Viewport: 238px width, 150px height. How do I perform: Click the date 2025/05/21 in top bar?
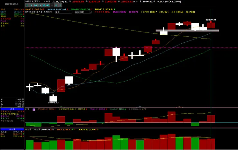click(59, 2)
